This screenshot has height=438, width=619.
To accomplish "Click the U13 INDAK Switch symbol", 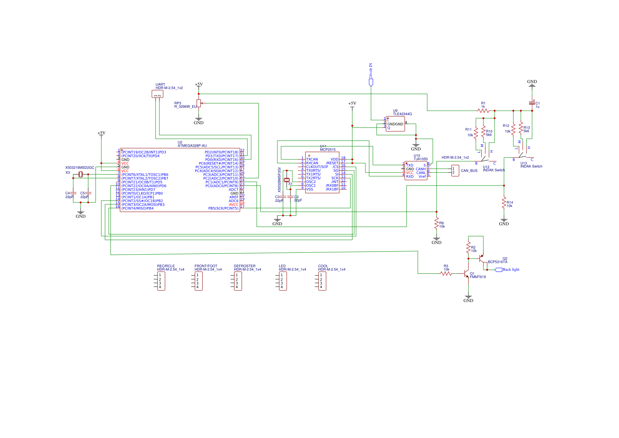I will 523,152.
